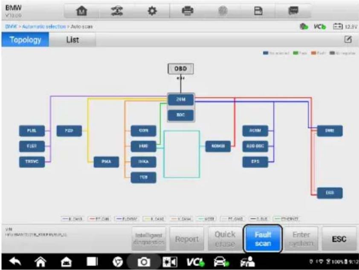Image resolution: width=359 pixels, height=270 pixels.
Task: Click the PT-CAN red legend entry
Action: click(99, 219)
